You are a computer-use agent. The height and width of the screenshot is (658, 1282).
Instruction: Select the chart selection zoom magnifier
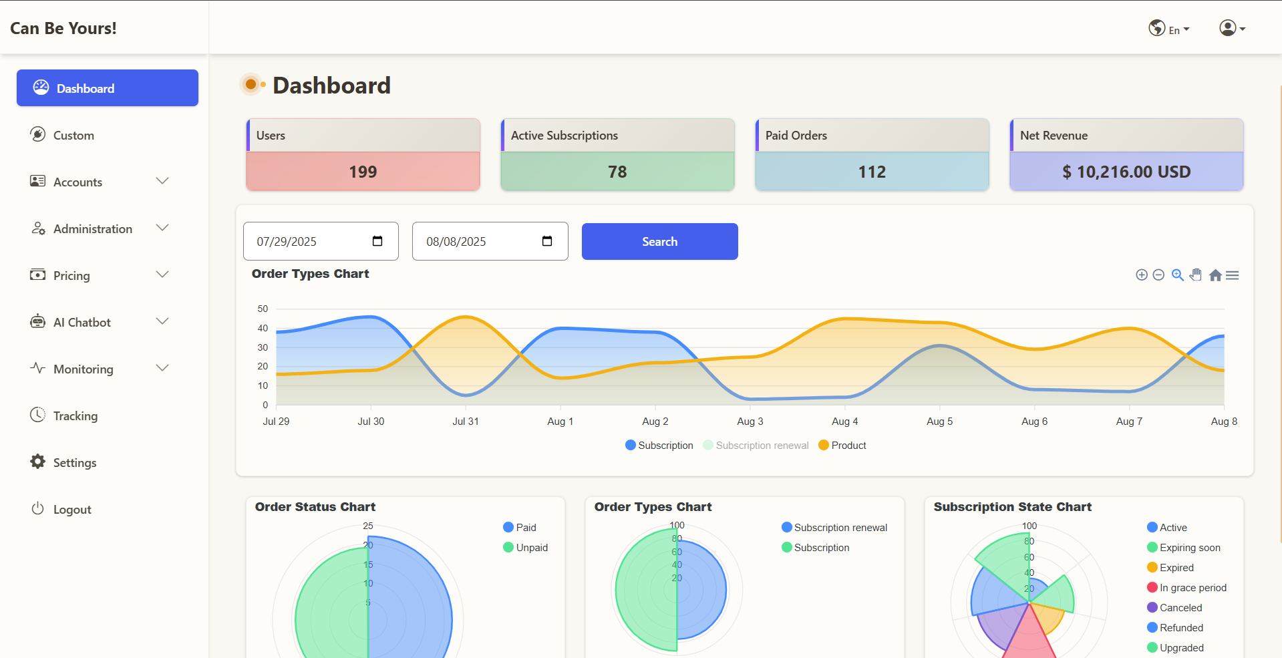click(x=1177, y=275)
